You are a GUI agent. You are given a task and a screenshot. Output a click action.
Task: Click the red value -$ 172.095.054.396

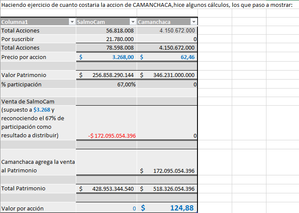(x=112, y=136)
